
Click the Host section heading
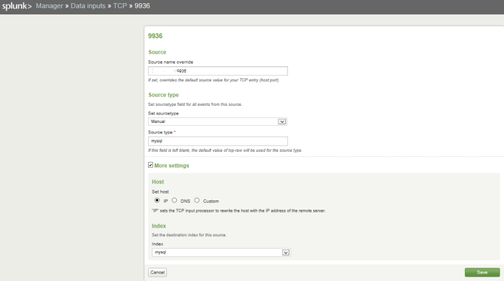pyautogui.click(x=158, y=181)
